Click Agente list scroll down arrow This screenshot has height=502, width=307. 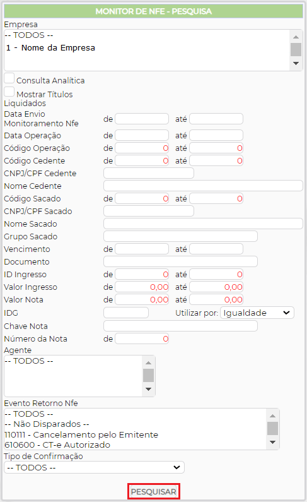[x=149, y=390]
